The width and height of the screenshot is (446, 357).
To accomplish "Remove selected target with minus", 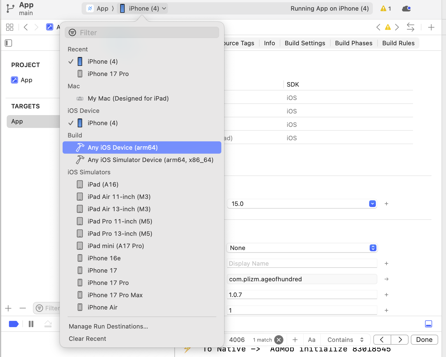I will pos(23,308).
